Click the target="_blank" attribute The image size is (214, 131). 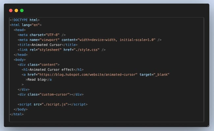click(154, 75)
